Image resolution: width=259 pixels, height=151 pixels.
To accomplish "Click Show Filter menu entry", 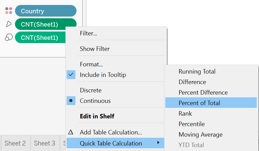I will point(95,49).
